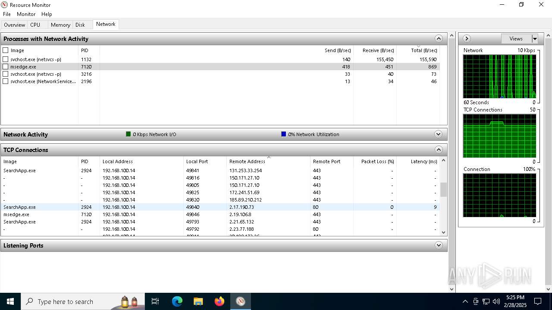Viewport: 552px width, 310px height.
Task: Select connection with remote address 172.241.51.69
Action: (220, 192)
